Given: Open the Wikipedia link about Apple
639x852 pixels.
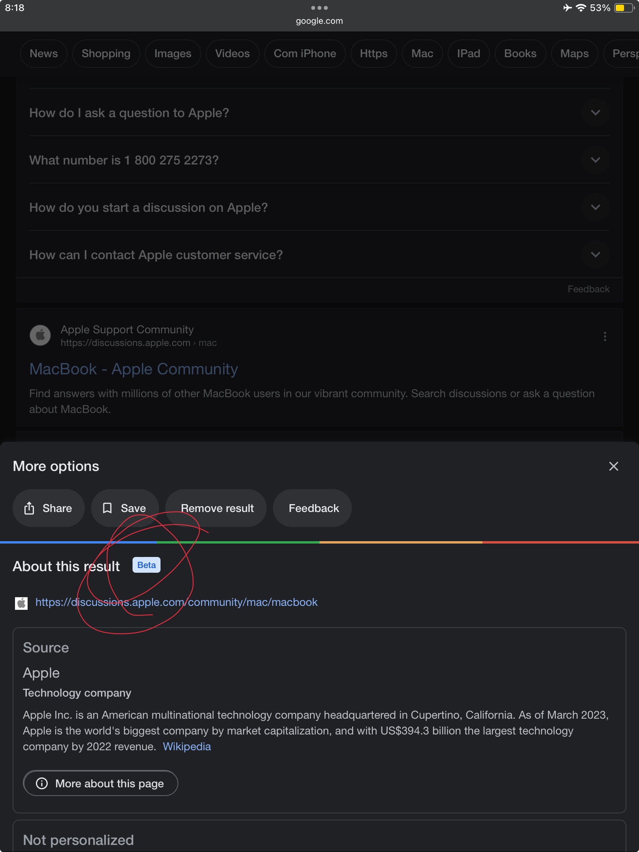Looking at the screenshot, I should pos(187,747).
